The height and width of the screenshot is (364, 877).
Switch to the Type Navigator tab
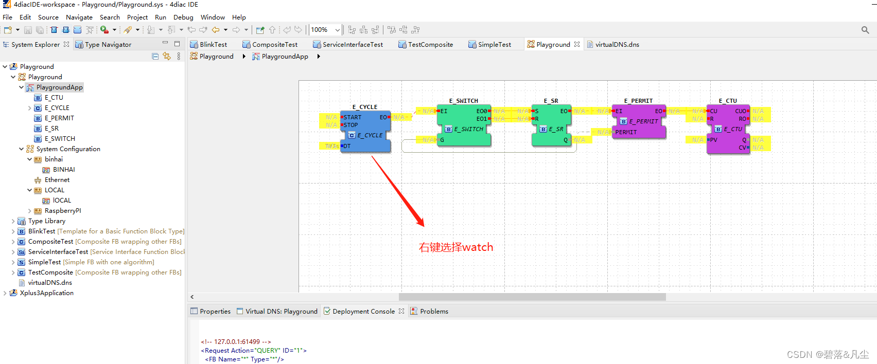point(103,44)
